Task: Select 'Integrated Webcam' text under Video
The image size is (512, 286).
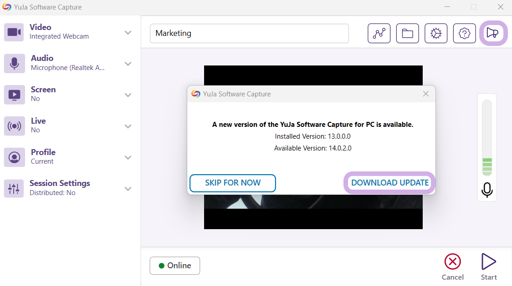Action: click(x=59, y=36)
